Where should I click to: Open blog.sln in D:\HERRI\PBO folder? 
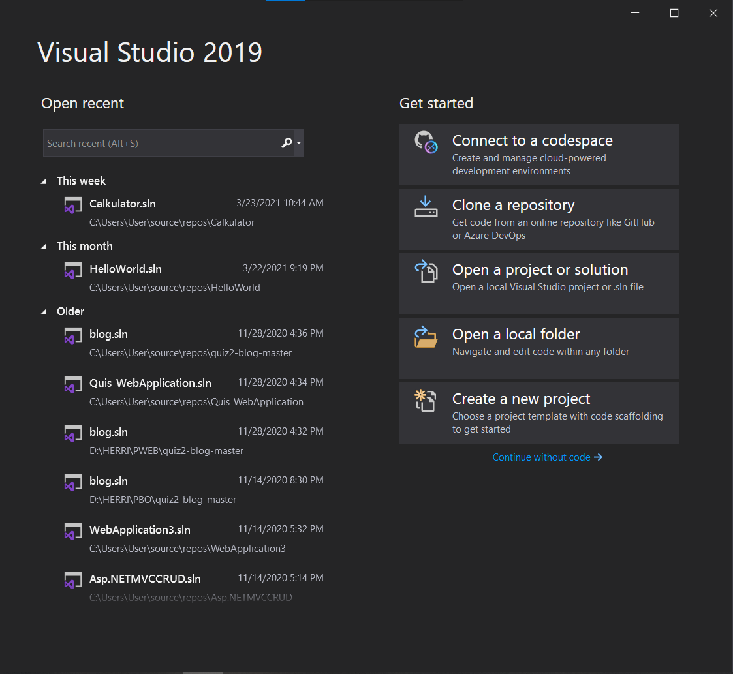pos(194,490)
